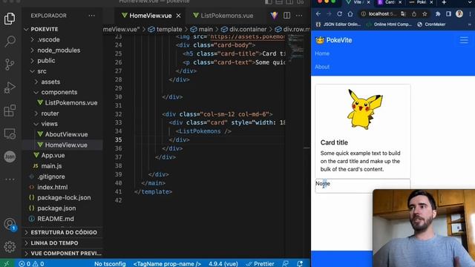This screenshot has width=475, height=267.
Task: Switch to the Poké browser tab
Action: point(421,2)
